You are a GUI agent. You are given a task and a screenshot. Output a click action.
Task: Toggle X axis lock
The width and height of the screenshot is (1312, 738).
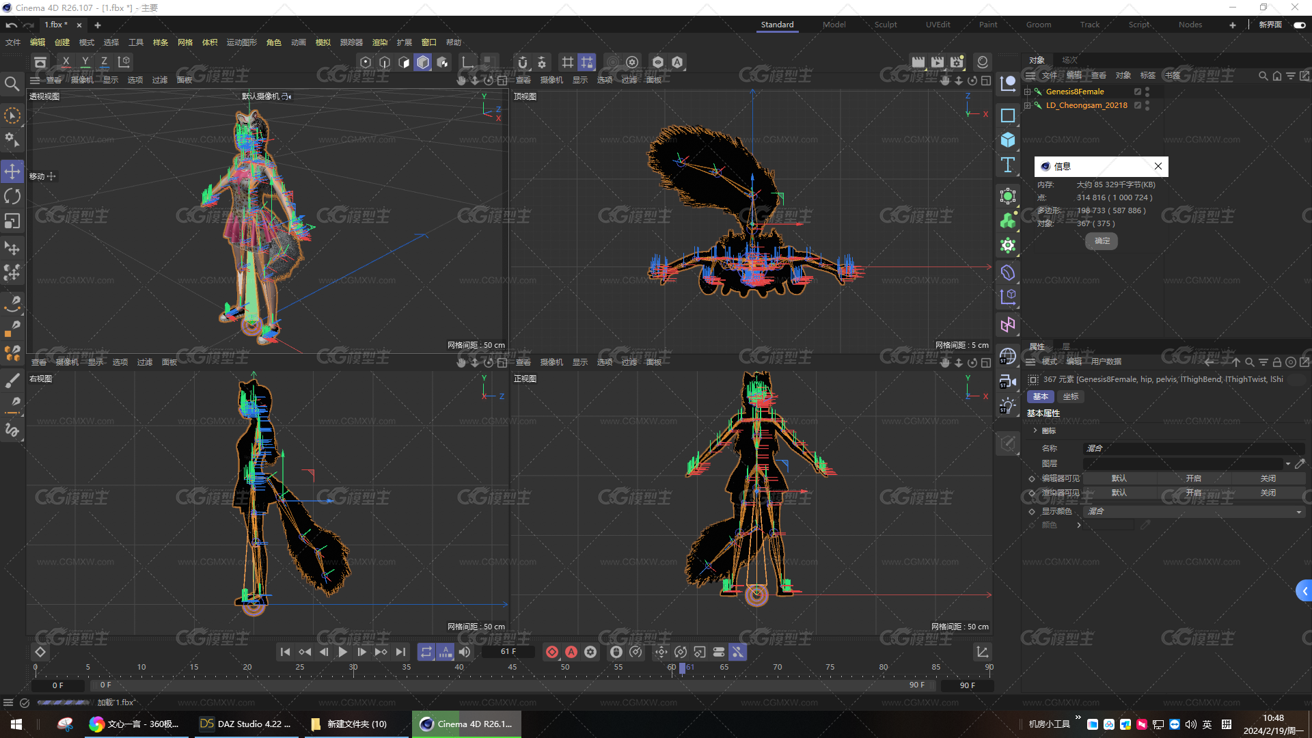66,62
